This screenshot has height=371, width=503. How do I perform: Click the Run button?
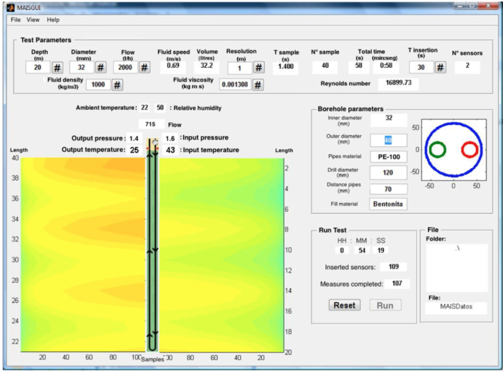pos(385,305)
